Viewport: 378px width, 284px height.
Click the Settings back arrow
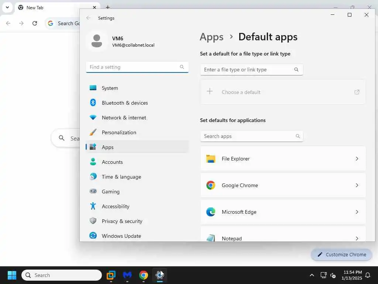pos(89,18)
